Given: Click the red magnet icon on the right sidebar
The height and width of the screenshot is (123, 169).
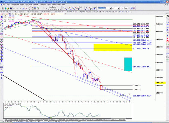Looking at the screenshot, I should pyautogui.click(x=167, y=41).
